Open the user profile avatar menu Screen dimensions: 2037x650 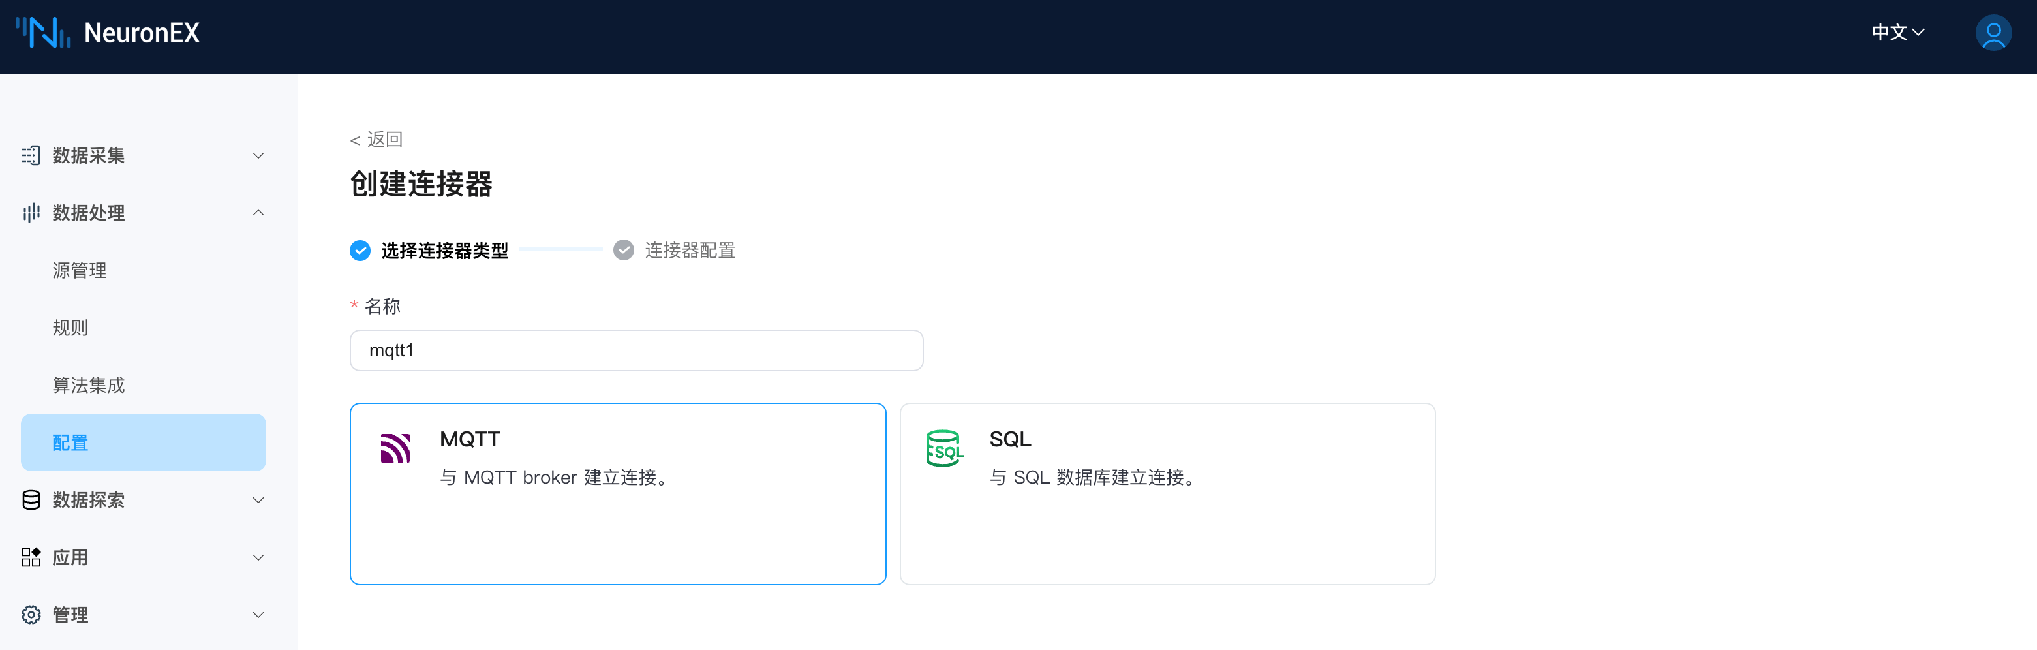(1992, 33)
